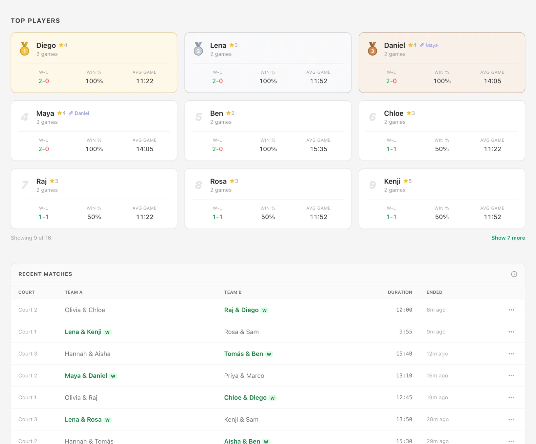This screenshot has width=536, height=444.
Task: Click the Maya partner link on Daniel's card
Action: [x=429, y=45]
